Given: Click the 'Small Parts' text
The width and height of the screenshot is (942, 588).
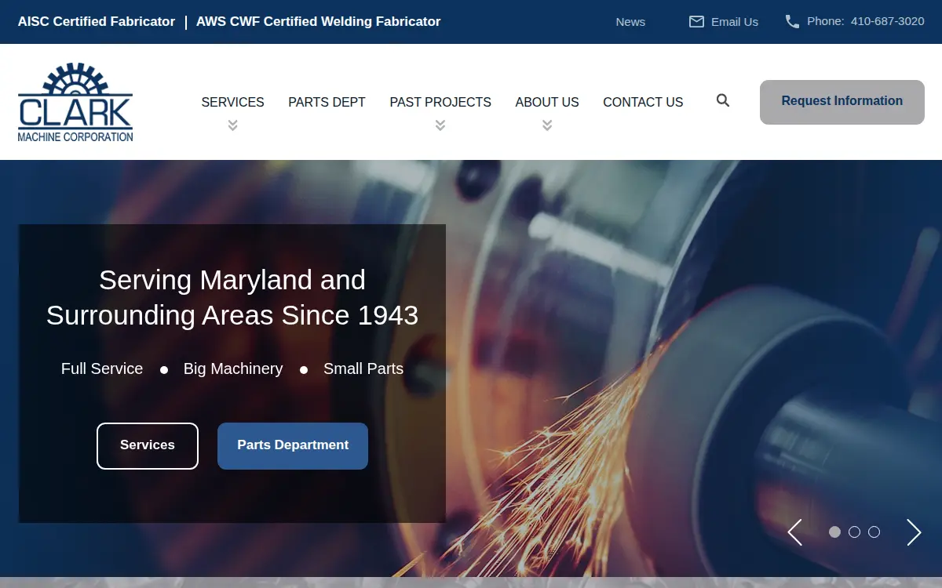Looking at the screenshot, I should point(363,368).
